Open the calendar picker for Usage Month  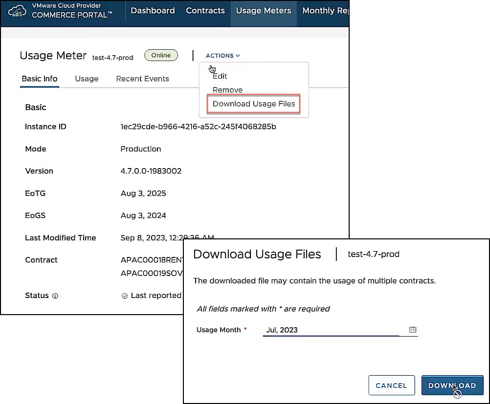click(413, 330)
